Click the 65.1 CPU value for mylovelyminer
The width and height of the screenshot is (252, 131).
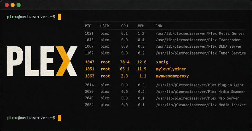pos(124,69)
